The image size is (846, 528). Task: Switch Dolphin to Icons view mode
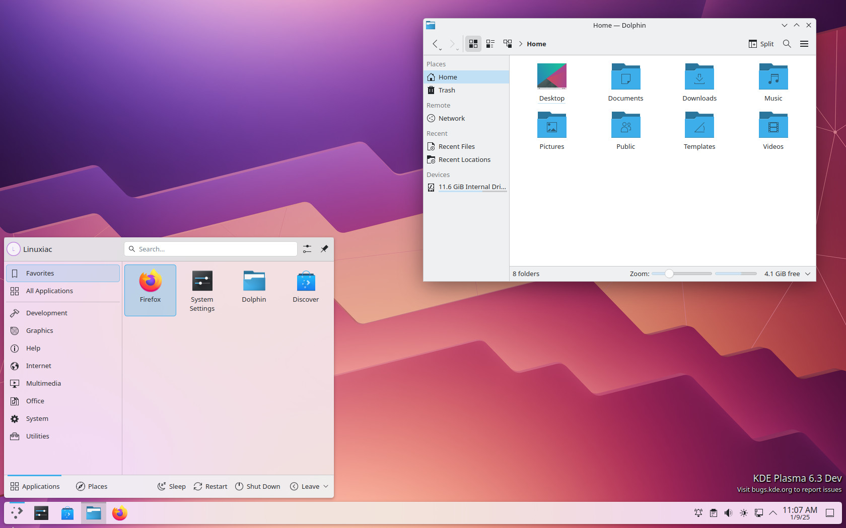coord(473,44)
